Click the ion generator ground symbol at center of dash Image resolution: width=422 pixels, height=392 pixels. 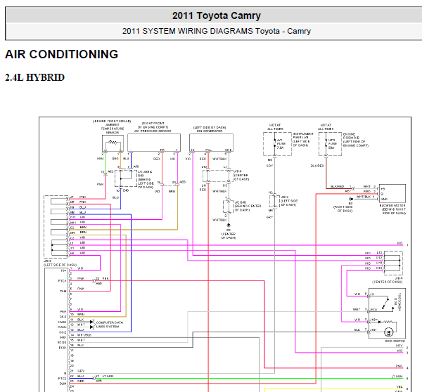[229, 226]
